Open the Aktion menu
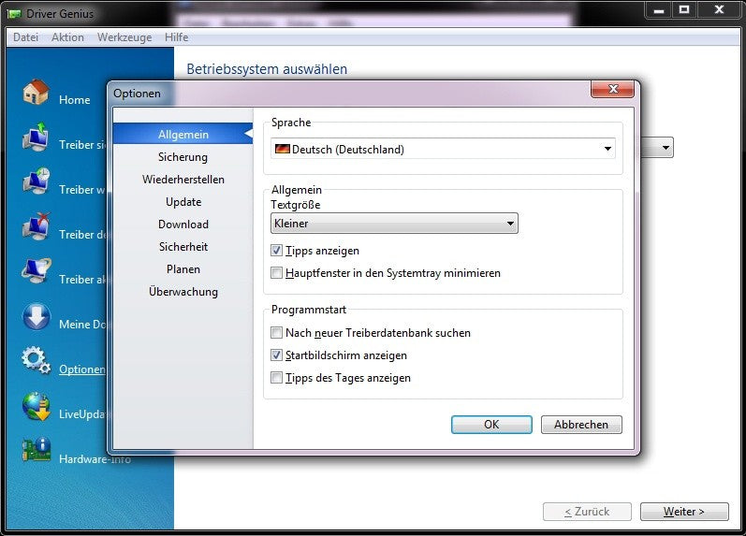 coord(67,37)
